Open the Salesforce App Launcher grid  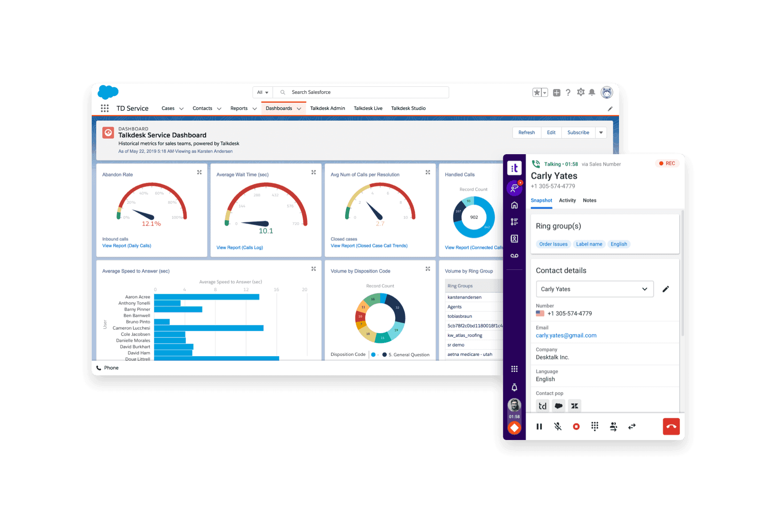click(x=105, y=108)
